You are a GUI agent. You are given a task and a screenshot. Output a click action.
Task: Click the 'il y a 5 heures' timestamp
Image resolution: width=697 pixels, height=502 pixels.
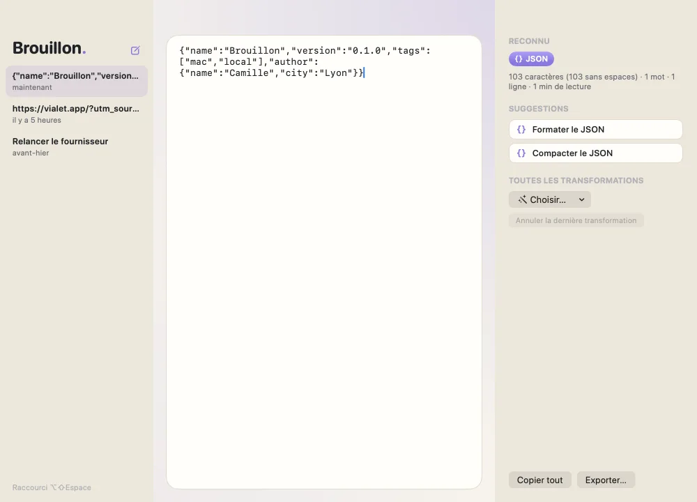tap(37, 120)
